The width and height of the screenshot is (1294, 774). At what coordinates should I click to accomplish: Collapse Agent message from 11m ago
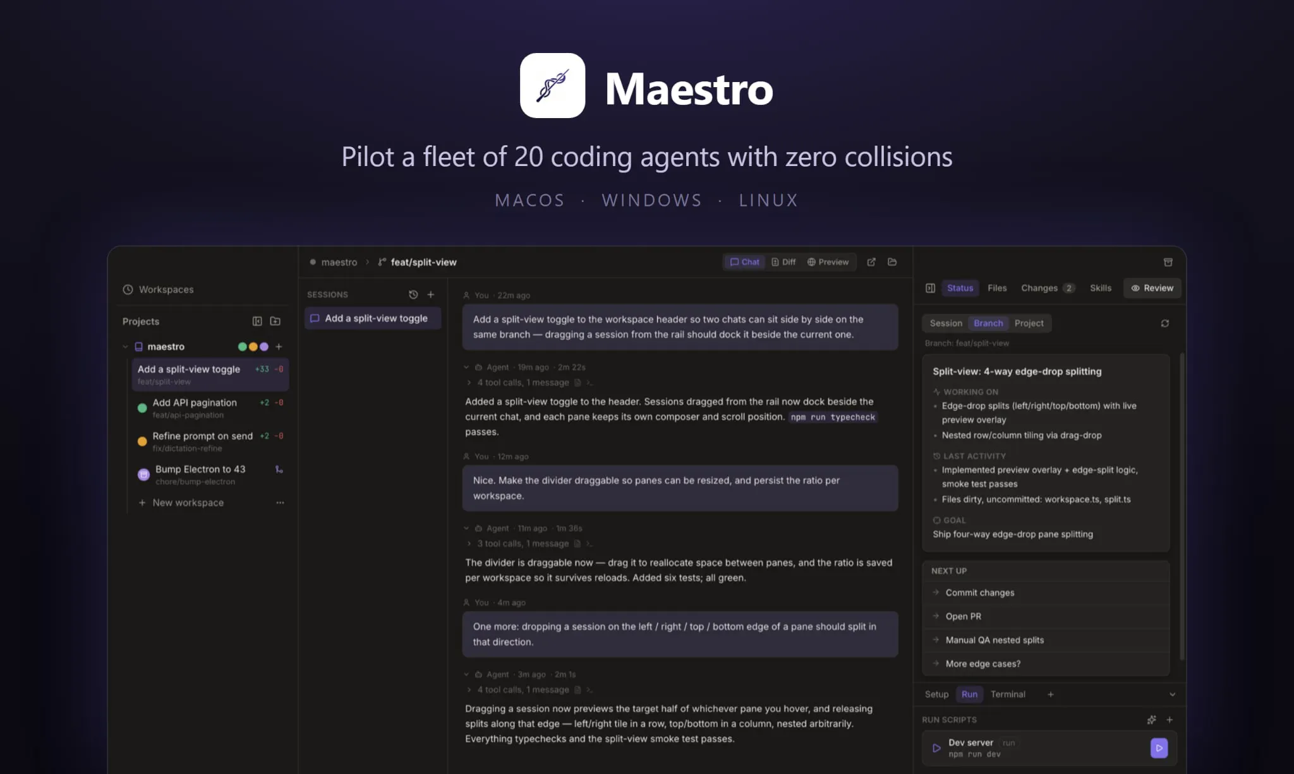pos(466,528)
